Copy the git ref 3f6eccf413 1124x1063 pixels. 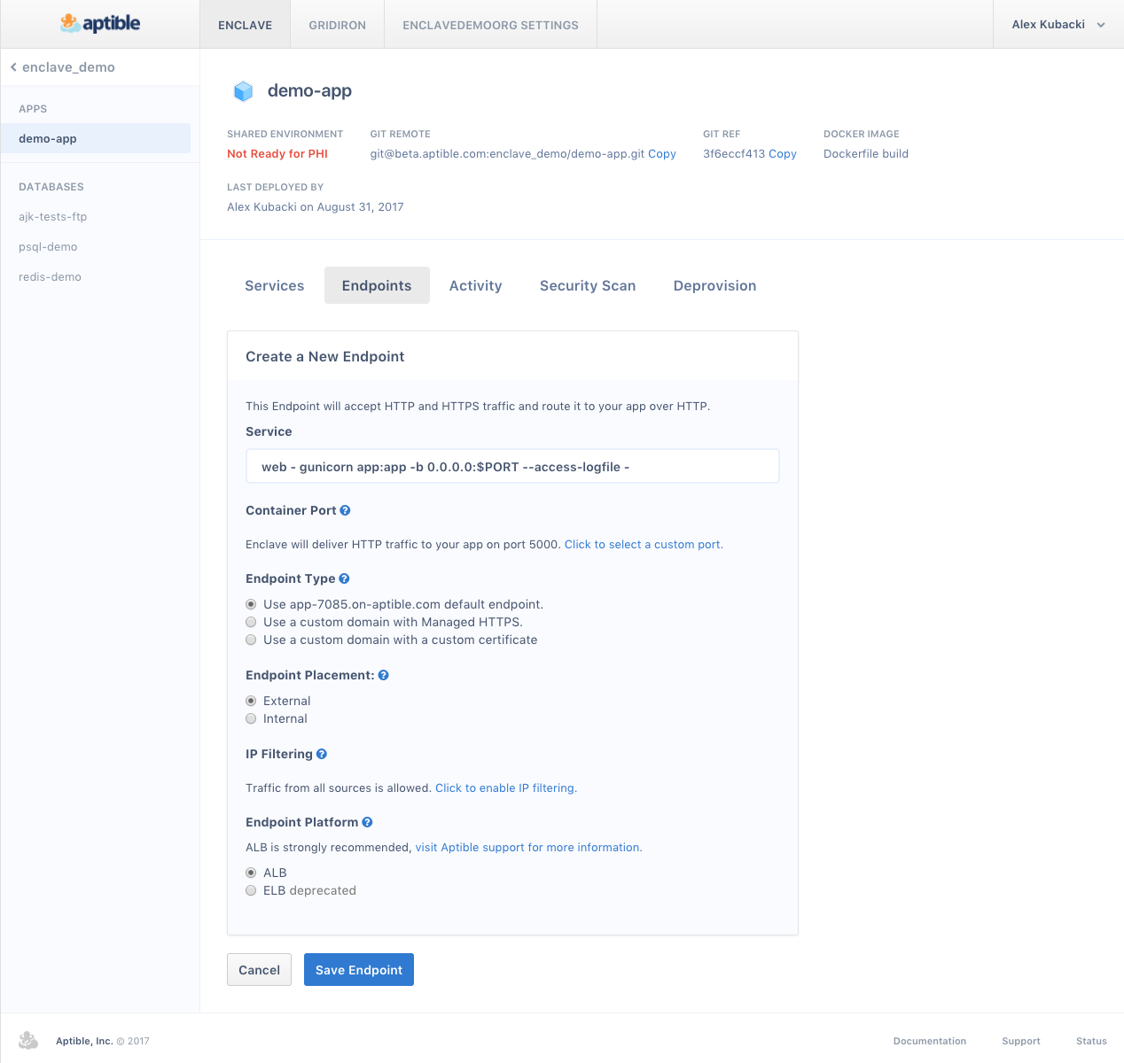(x=783, y=154)
